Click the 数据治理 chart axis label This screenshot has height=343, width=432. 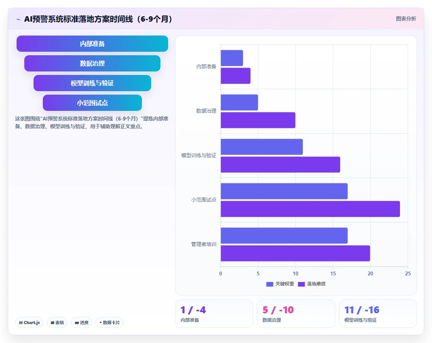click(x=206, y=111)
